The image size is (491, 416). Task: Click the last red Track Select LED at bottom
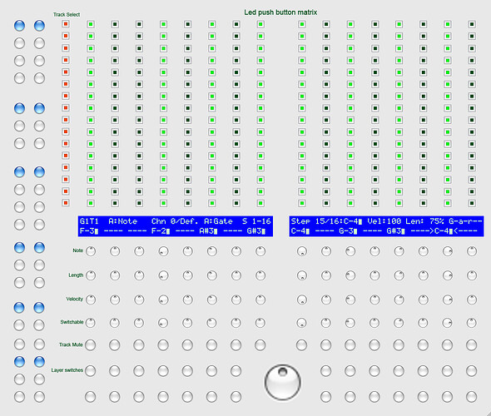click(66, 203)
